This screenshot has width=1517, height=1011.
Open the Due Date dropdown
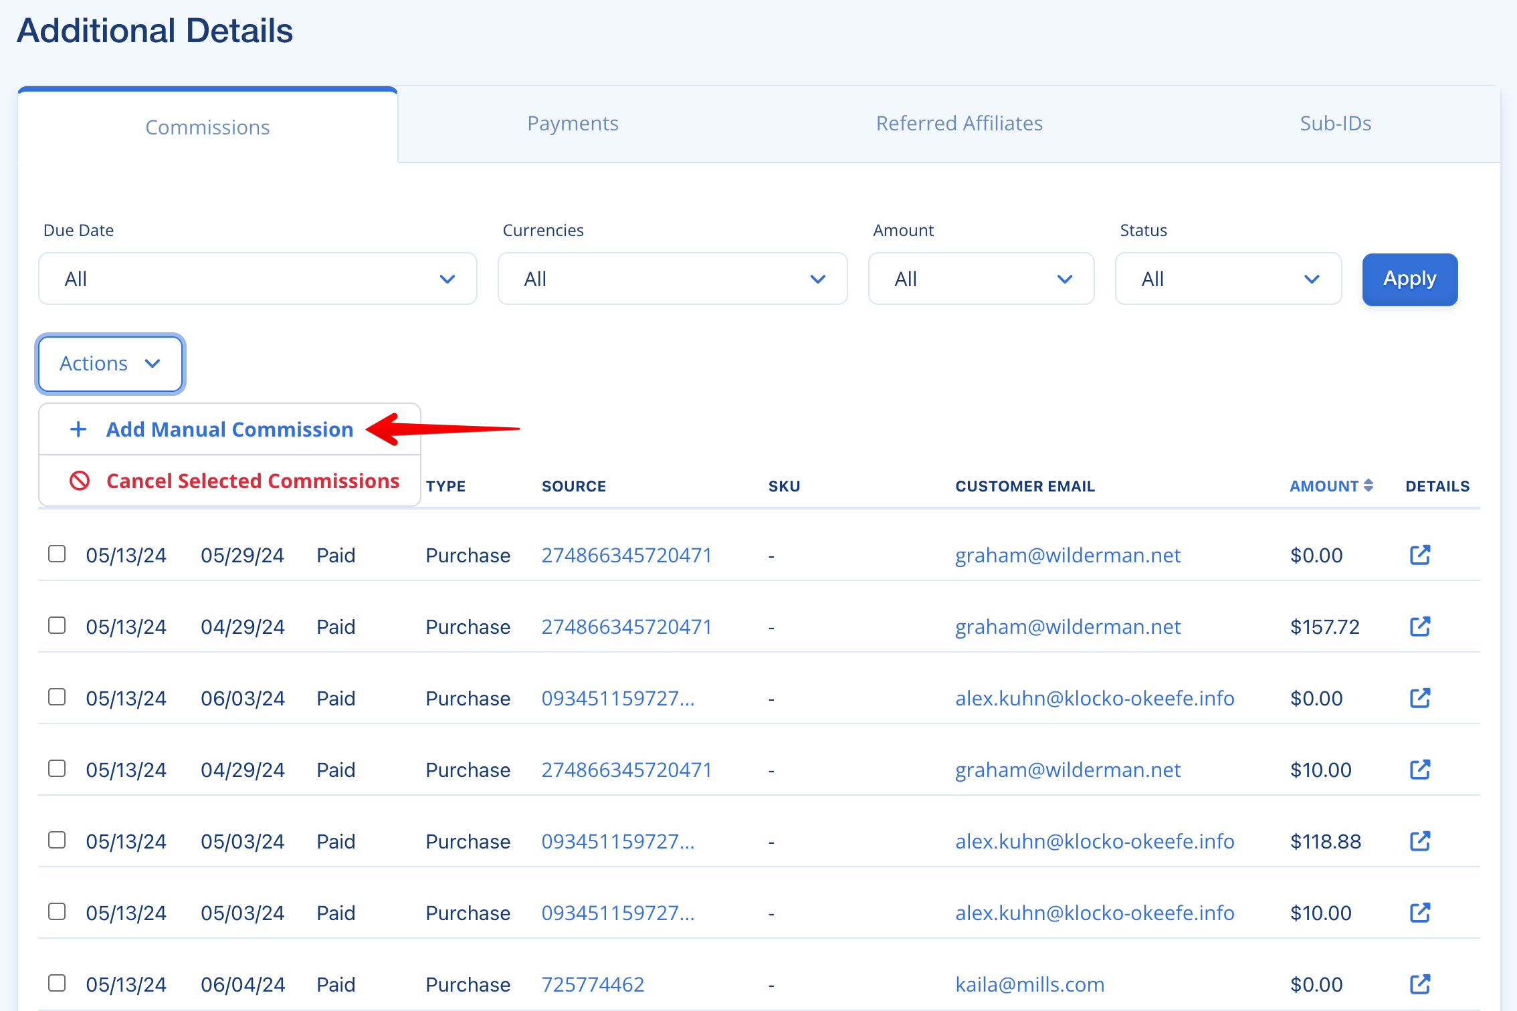(258, 279)
